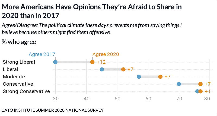Click the 80 axis tick label
Viewport: 217px width, 116px height.
[x=210, y=99]
